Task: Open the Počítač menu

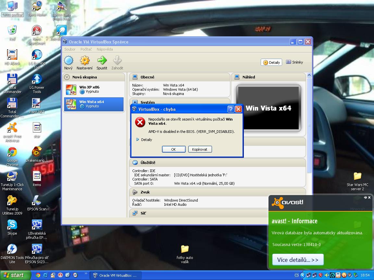Action: [x=86, y=49]
